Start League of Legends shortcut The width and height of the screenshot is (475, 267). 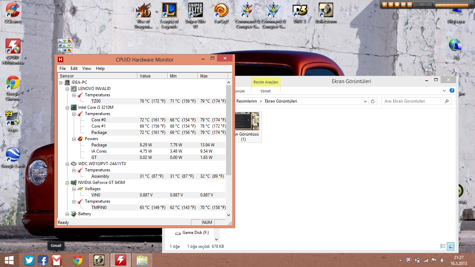coord(169,16)
